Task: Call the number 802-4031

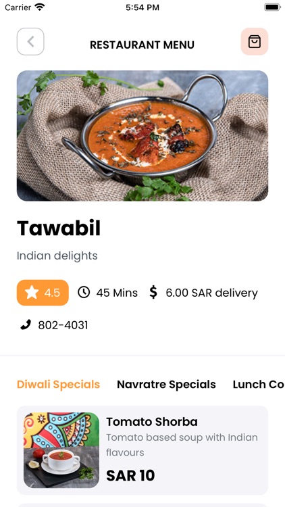Action: click(x=63, y=325)
